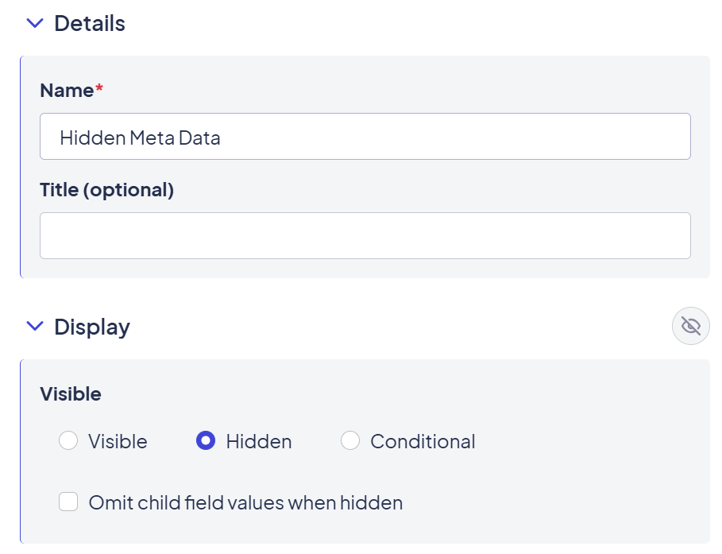This screenshot has width=722, height=554.
Task: Enable Omit child field values checkbox
Action: pos(68,502)
